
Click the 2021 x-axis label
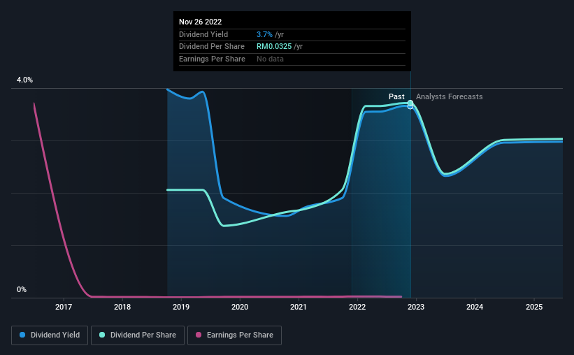pyautogui.click(x=299, y=307)
